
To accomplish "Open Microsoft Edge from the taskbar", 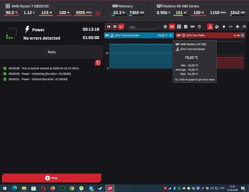I will point(15,188).
